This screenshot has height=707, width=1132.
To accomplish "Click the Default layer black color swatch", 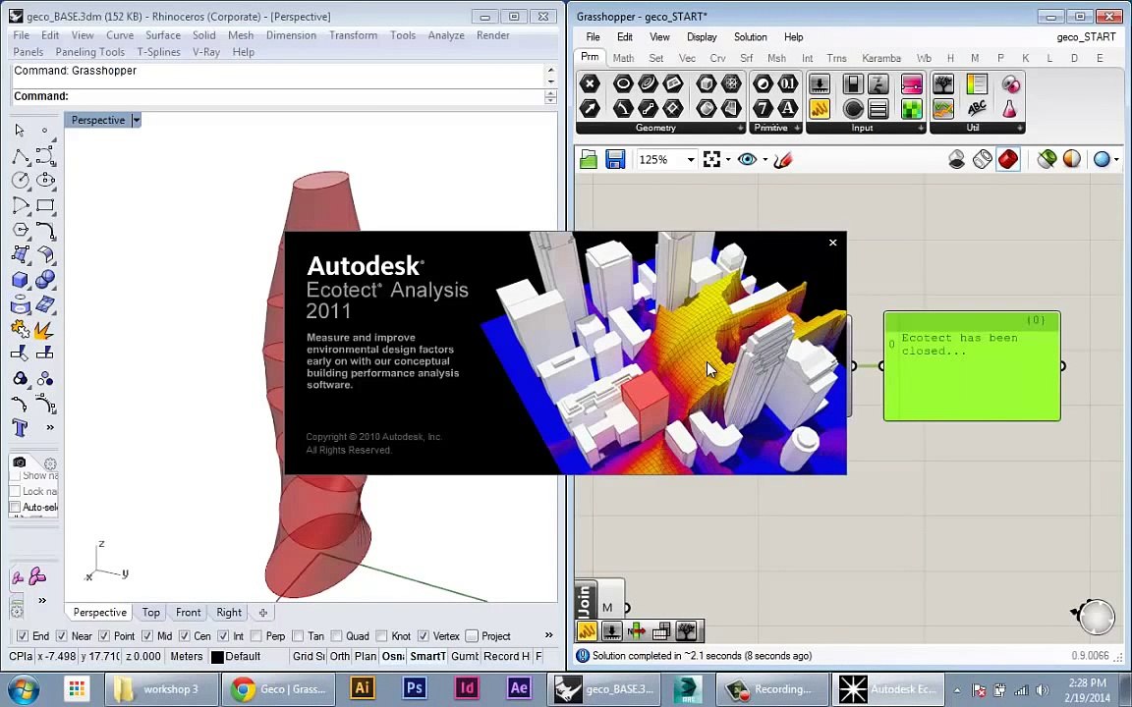I will [x=216, y=657].
